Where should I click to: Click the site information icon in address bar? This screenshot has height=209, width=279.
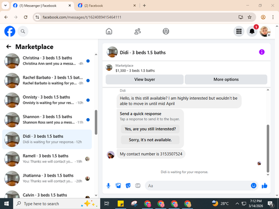(x=37, y=17)
